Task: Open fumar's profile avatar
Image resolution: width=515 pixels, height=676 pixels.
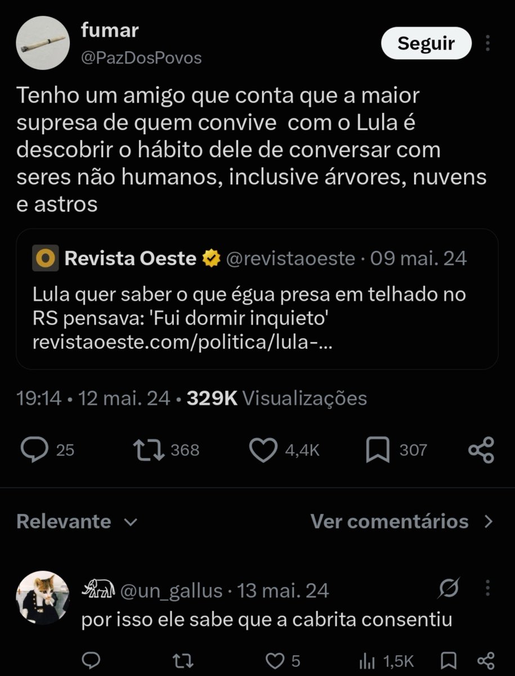Action: point(42,43)
